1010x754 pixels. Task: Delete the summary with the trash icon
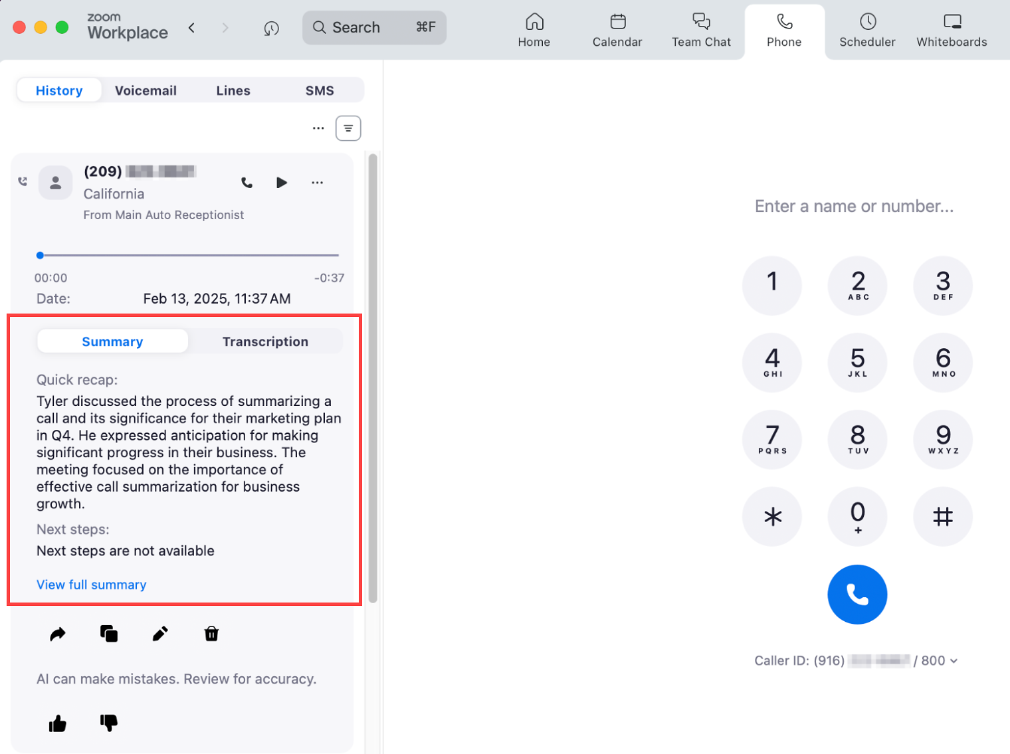tap(211, 634)
